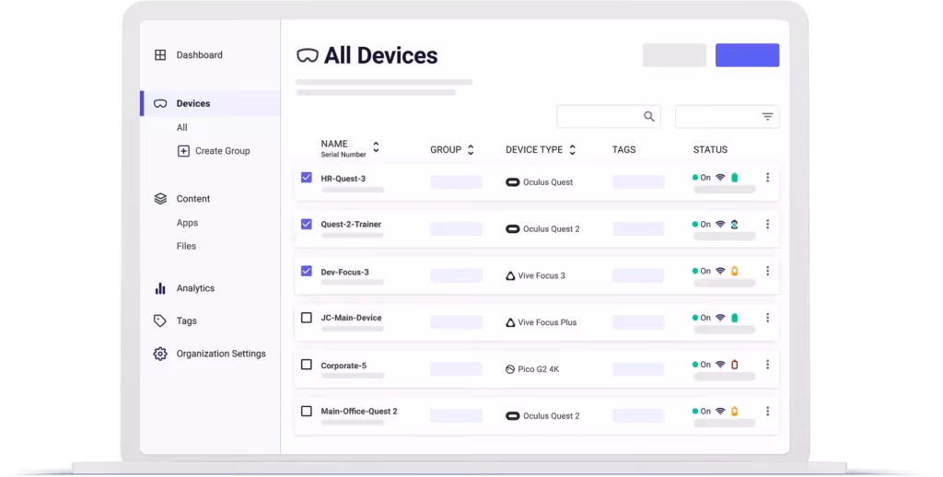Click the Main-Office-Quest 2 device name
Screen dimensions: 943x477
click(359, 412)
